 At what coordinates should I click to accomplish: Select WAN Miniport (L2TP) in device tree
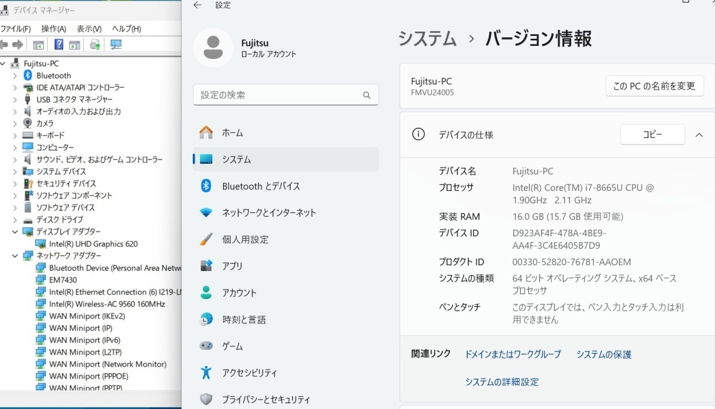coord(85,352)
